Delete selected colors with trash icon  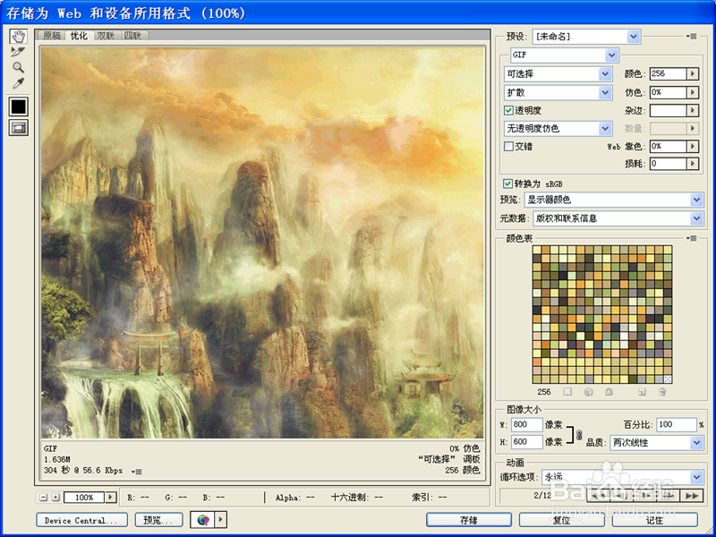click(x=662, y=392)
